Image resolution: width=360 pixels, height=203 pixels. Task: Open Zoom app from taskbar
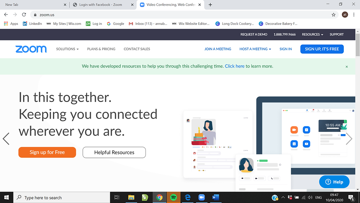tap(202, 198)
